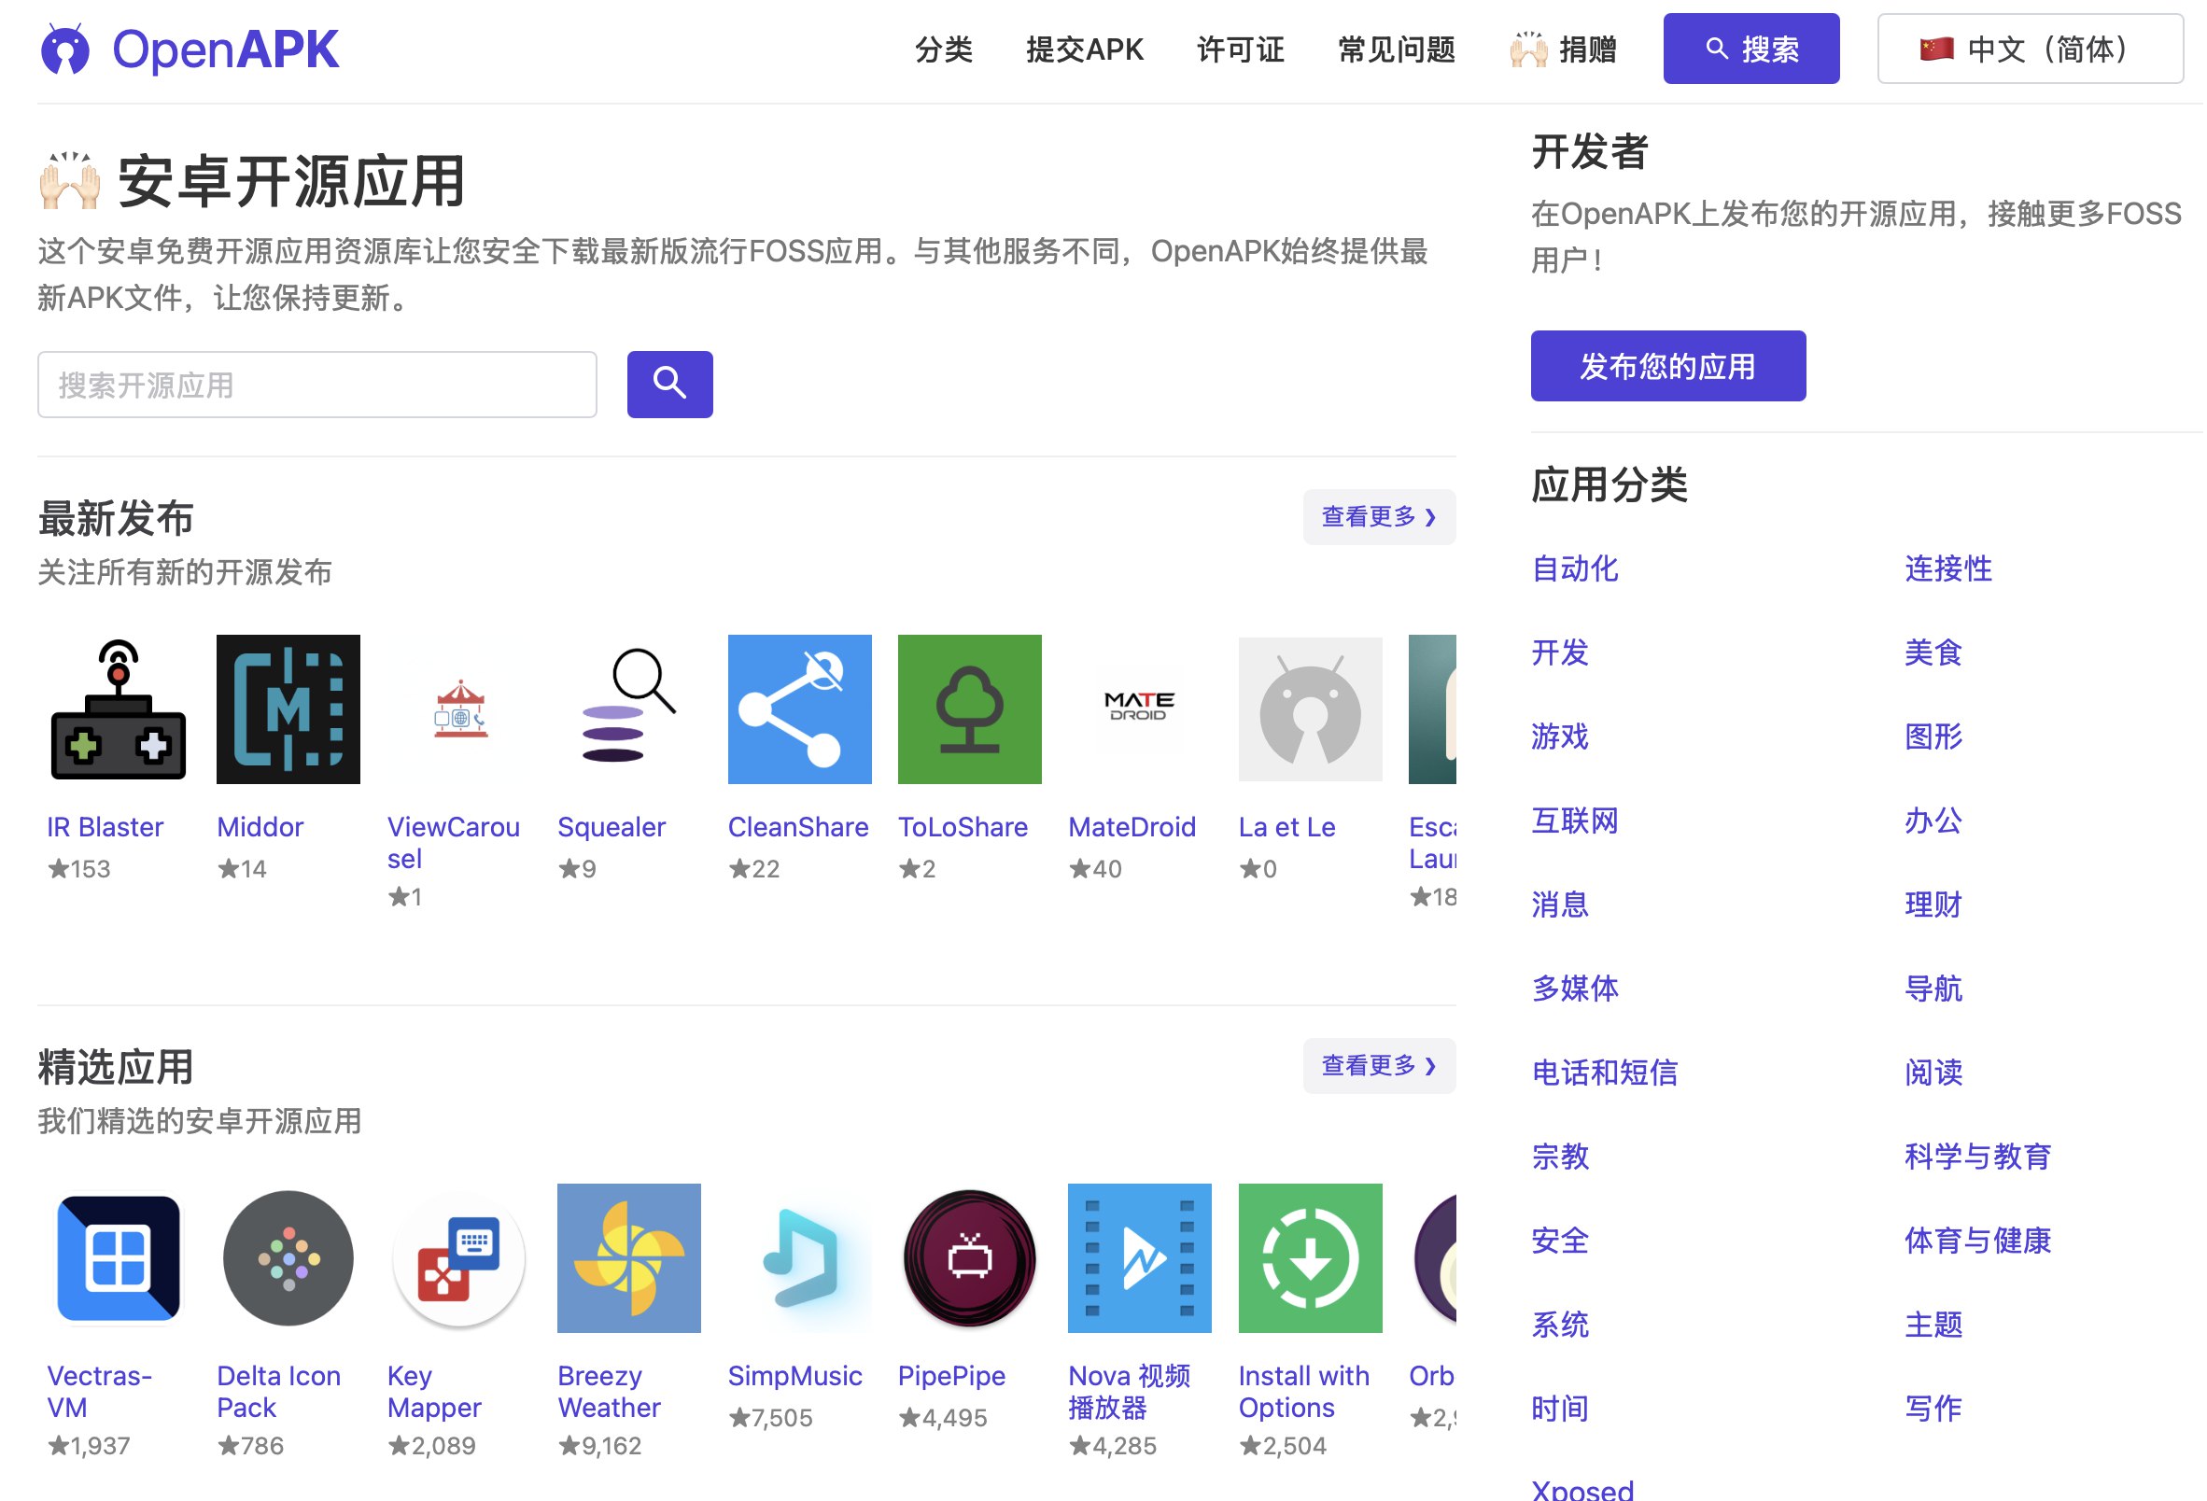
Task: Open the Vectras-VM app icon
Action: [x=118, y=1260]
